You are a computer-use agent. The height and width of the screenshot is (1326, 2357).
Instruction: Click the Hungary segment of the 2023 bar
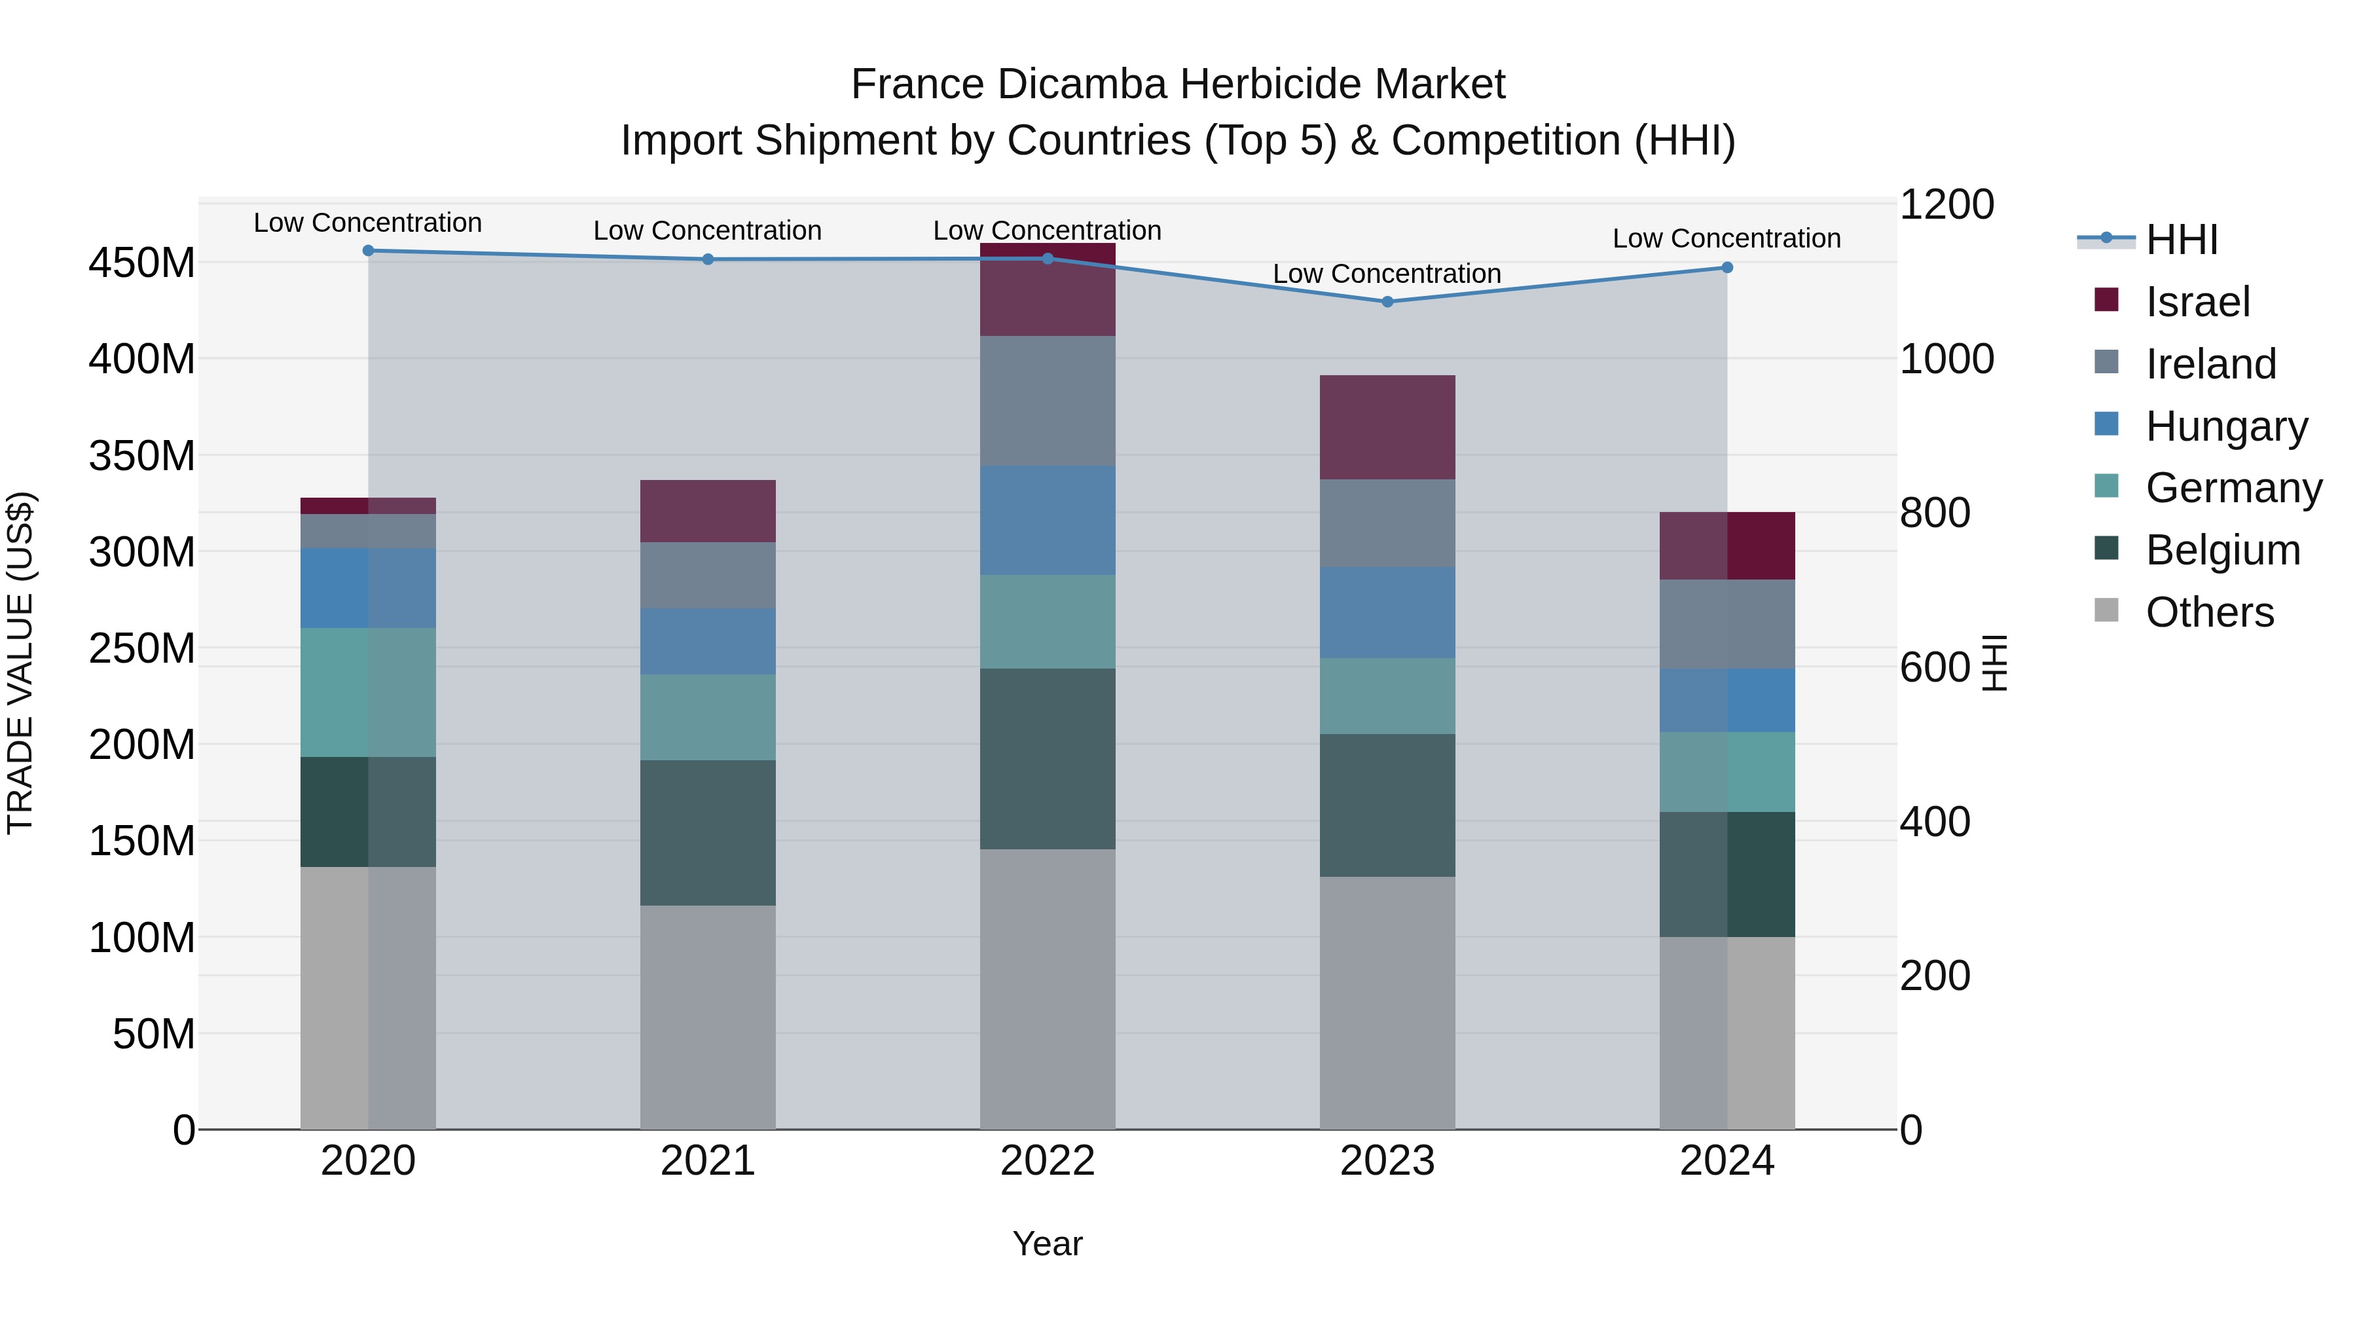click(1388, 613)
